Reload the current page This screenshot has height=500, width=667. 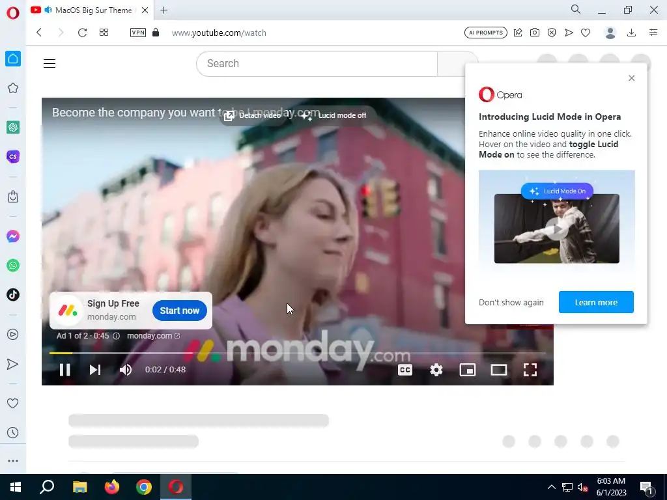pyautogui.click(x=83, y=33)
